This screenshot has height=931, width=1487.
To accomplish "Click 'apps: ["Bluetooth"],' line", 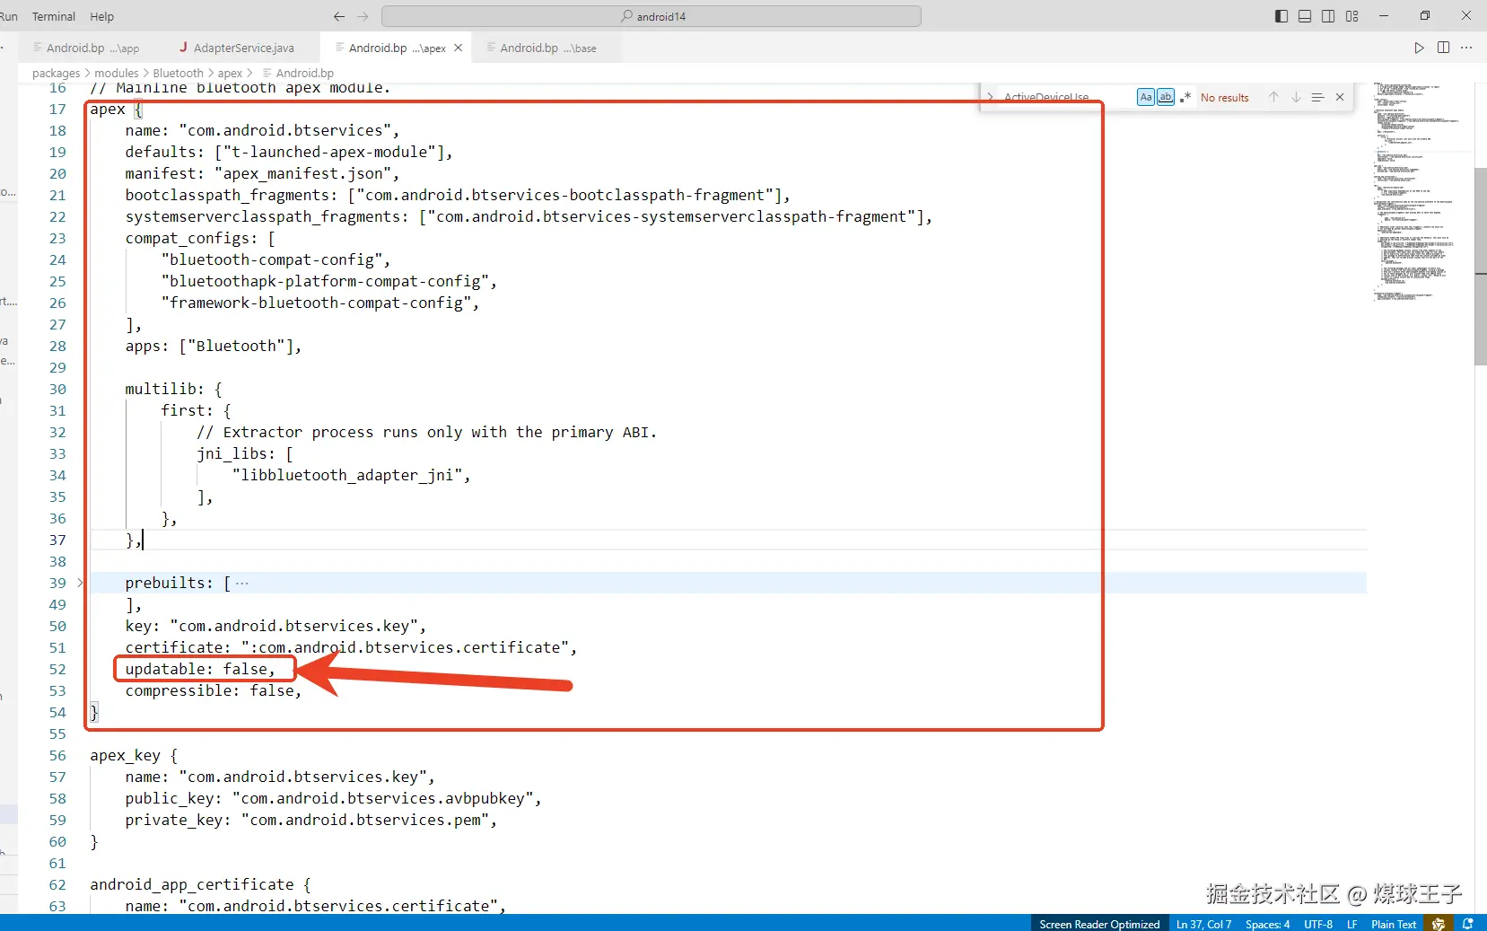I will coord(214,346).
